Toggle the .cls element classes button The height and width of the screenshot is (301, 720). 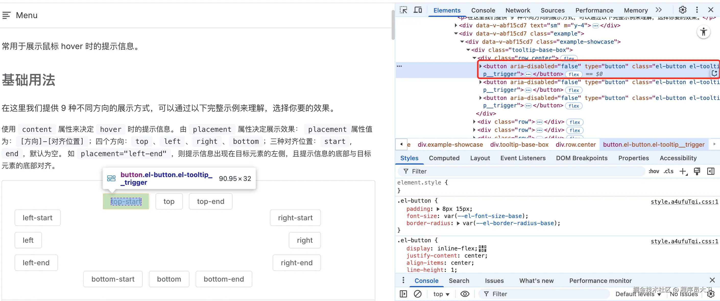[669, 171]
